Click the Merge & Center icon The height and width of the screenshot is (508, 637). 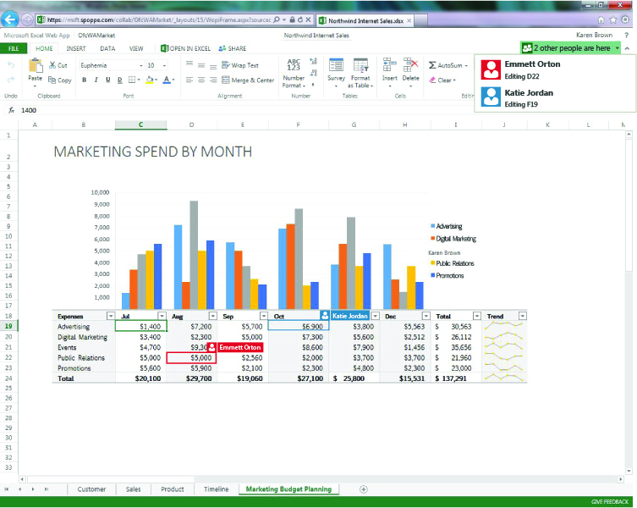click(225, 80)
